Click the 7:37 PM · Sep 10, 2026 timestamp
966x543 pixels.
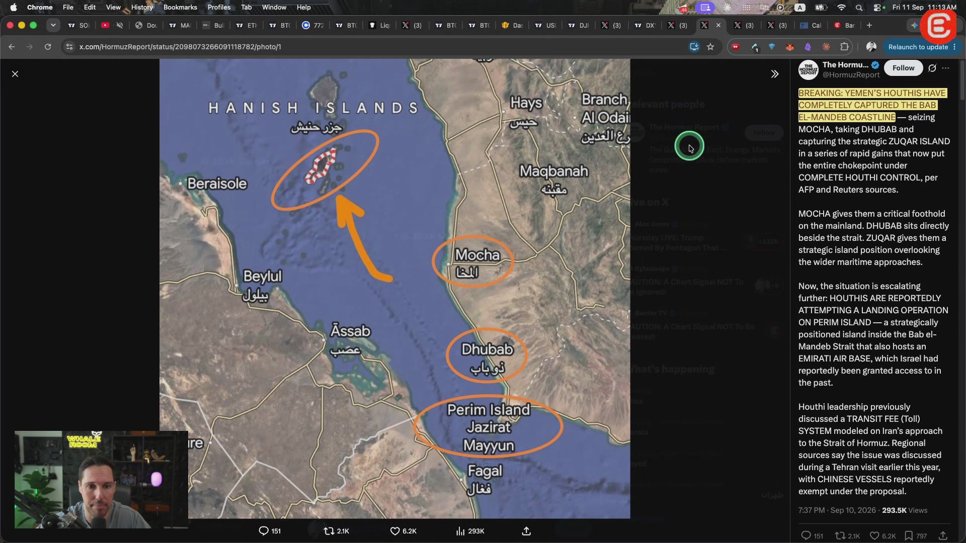tap(837, 510)
